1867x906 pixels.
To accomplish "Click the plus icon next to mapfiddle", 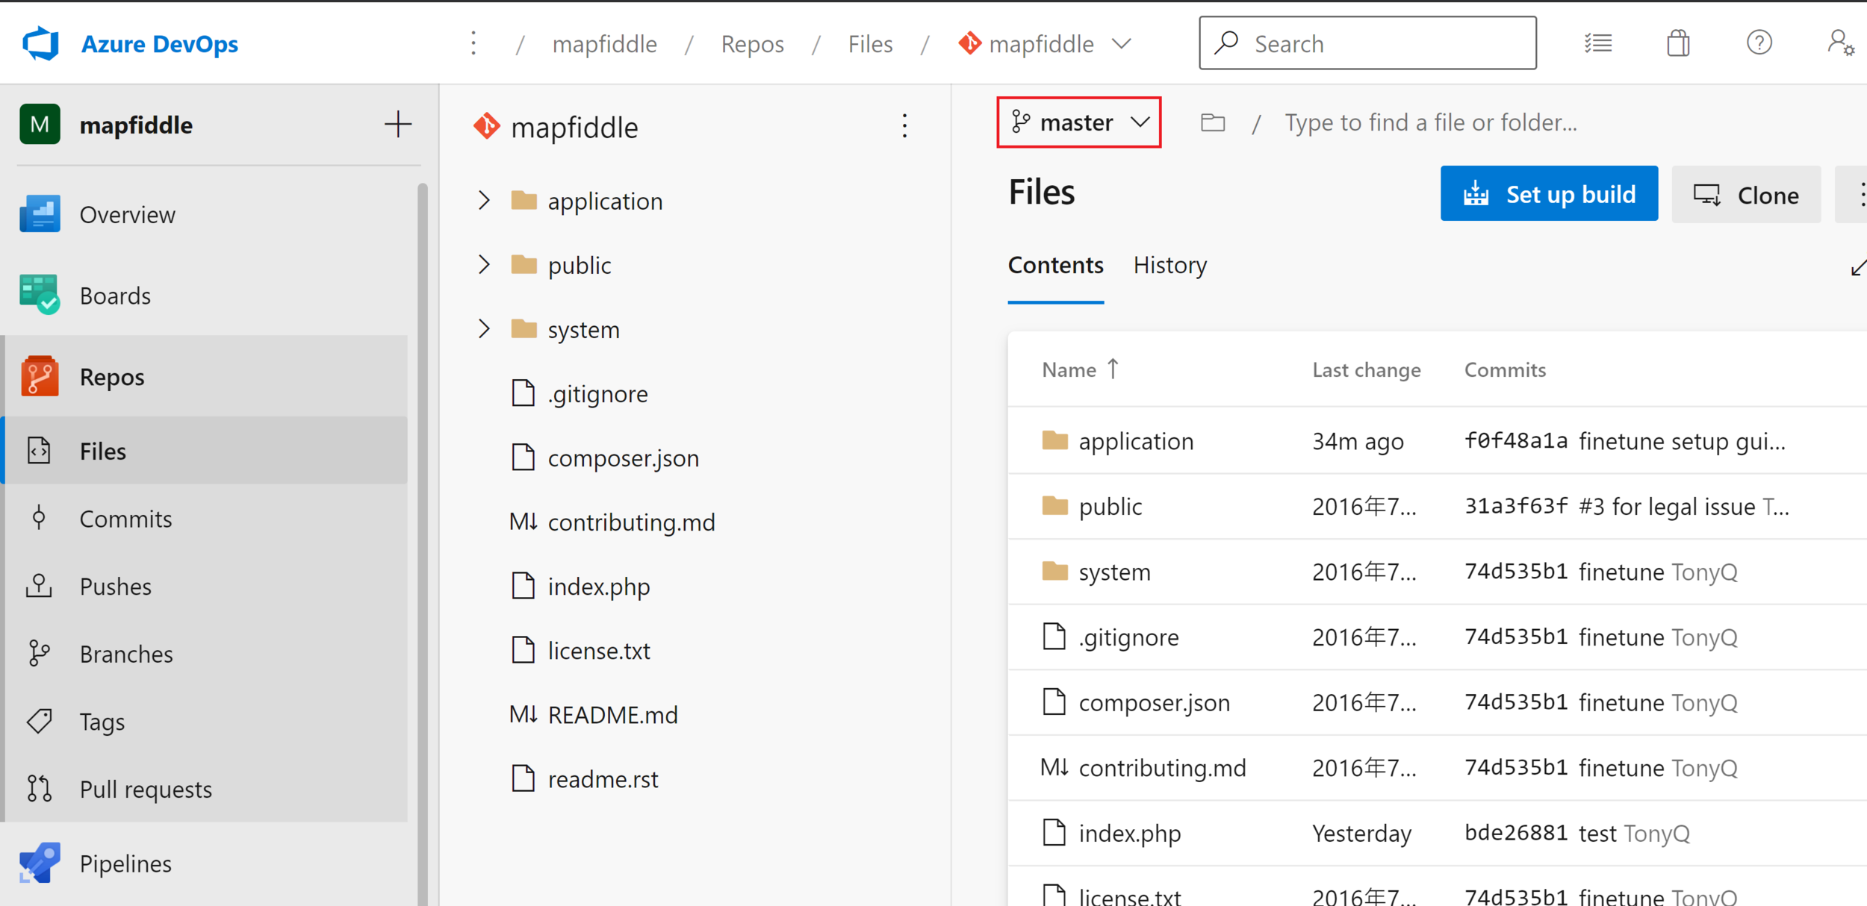I will point(398,125).
